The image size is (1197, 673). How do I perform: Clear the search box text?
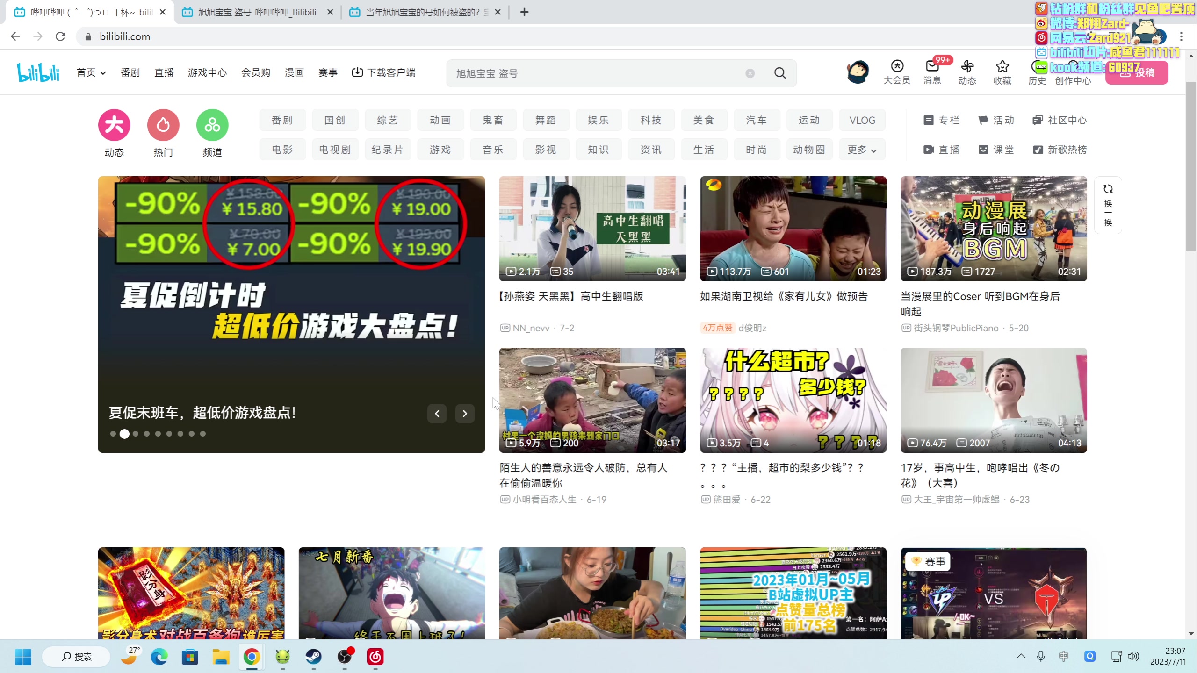coord(750,73)
